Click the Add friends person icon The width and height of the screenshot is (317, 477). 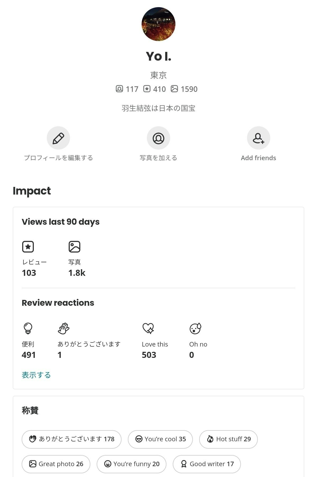click(x=258, y=138)
